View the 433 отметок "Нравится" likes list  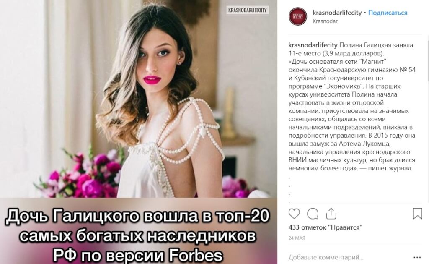pyautogui.click(x=325, y=227)
